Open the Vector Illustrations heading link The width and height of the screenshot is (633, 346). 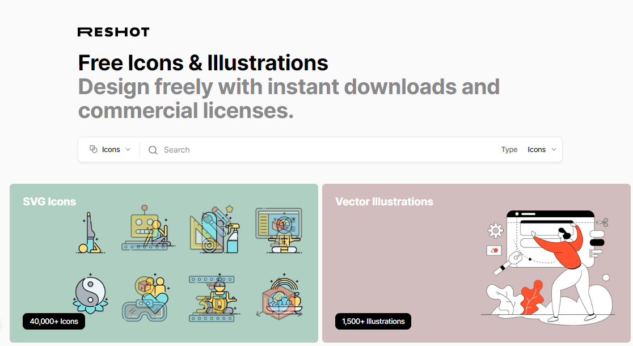(x=384, y=201)
